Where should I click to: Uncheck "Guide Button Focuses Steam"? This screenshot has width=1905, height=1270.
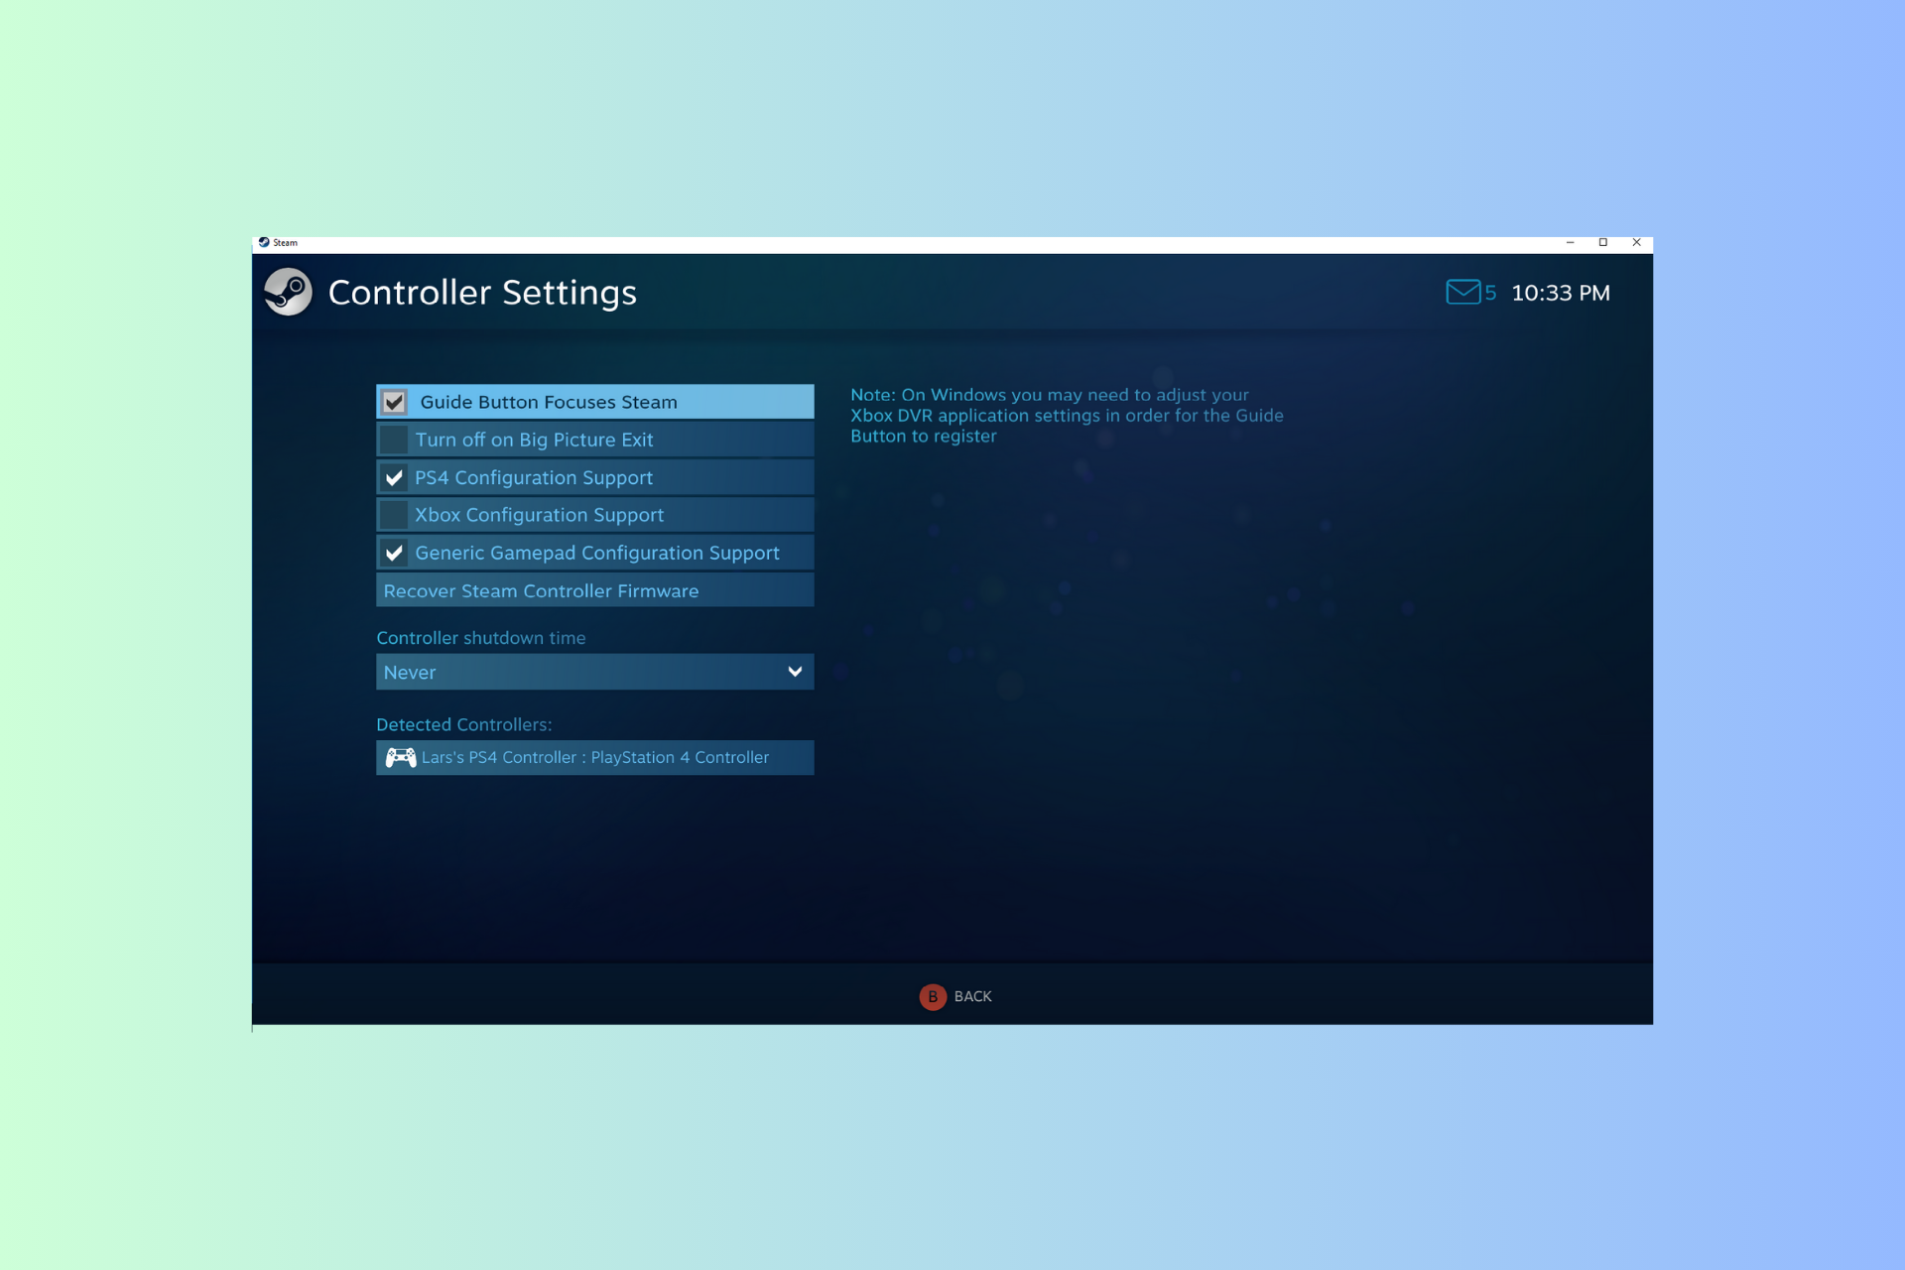pyautogui.click(x=393, y=402)
